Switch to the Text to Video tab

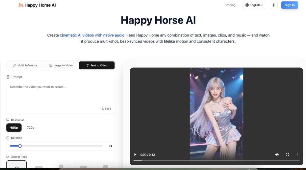(97, 65)
